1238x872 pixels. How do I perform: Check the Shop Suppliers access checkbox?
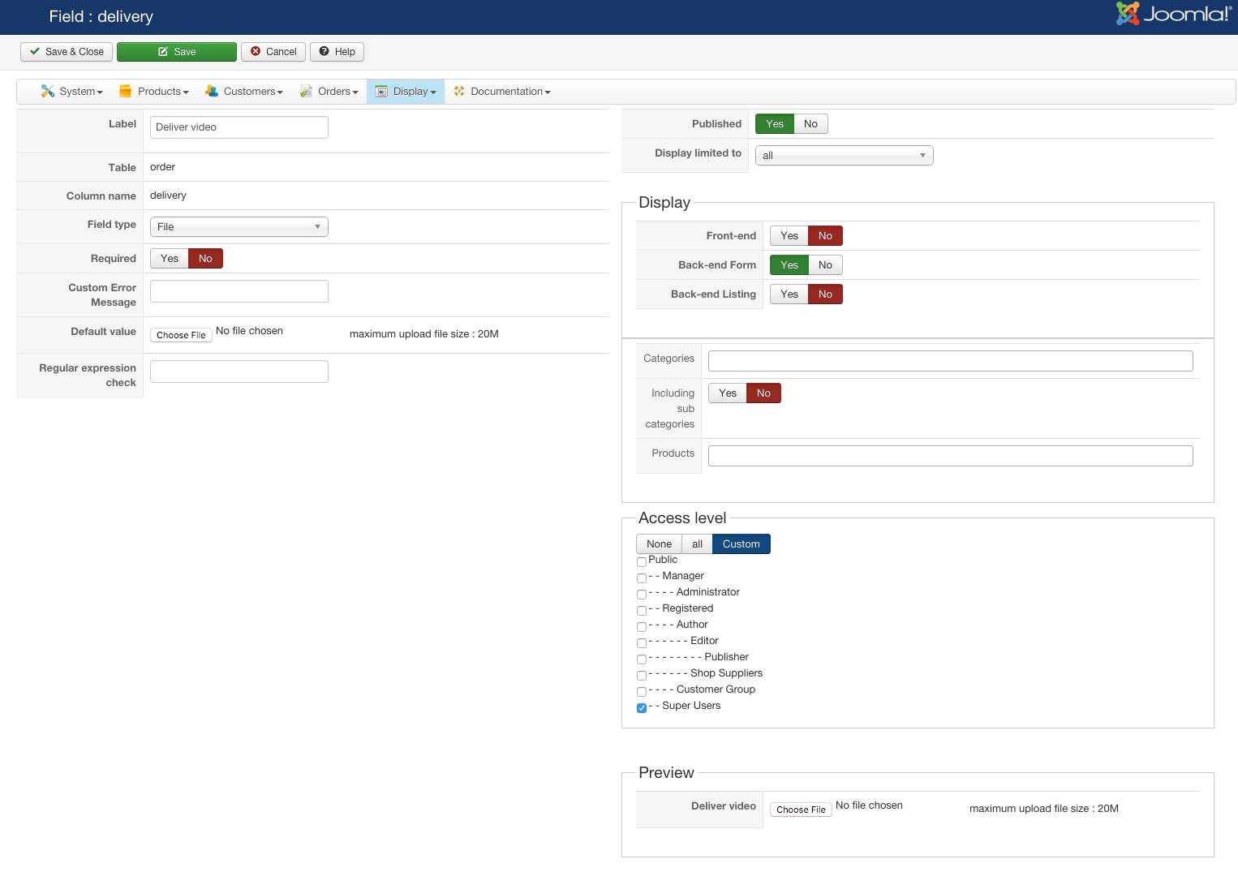click(642, 676)
